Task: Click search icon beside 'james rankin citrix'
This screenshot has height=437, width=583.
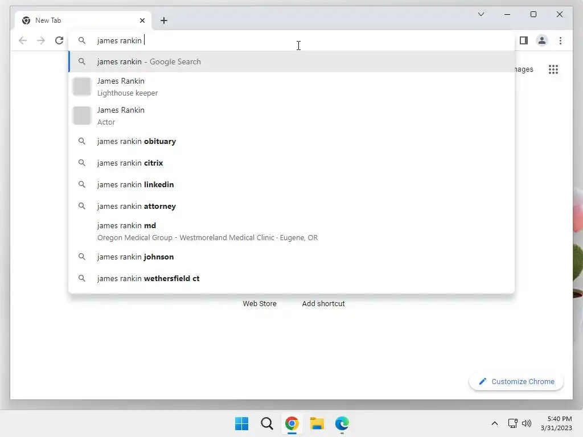Action: pyautogui.click(x=82, y=163)
